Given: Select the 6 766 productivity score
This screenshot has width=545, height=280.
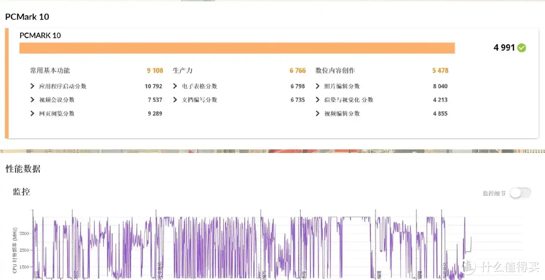Looking at the screenshot, I should point(298,71).
